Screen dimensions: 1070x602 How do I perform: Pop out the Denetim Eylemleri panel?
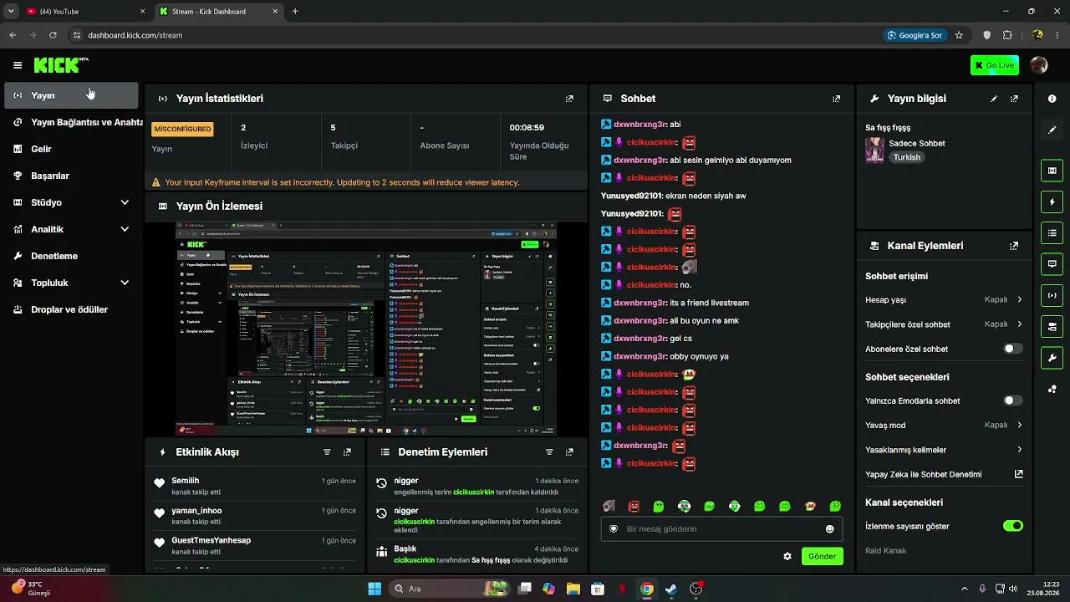click(x=569, y=452)
